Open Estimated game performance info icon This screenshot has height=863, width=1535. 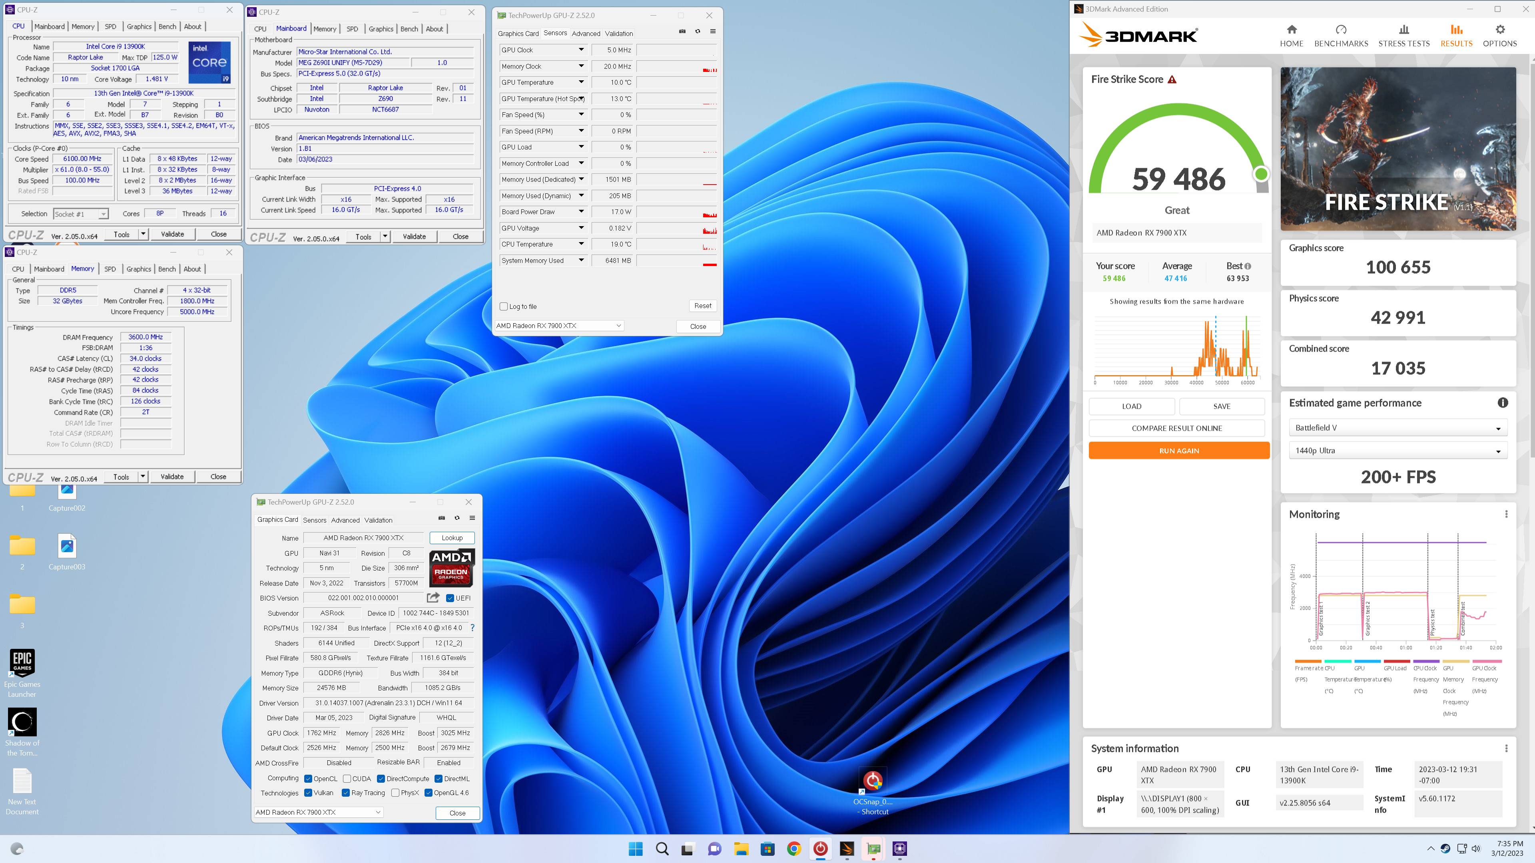tap(1503, 403)
